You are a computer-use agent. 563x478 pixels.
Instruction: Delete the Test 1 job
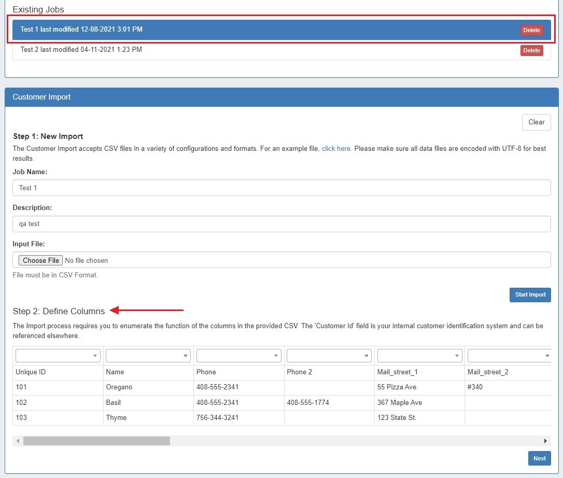click(x=531, y=30)
